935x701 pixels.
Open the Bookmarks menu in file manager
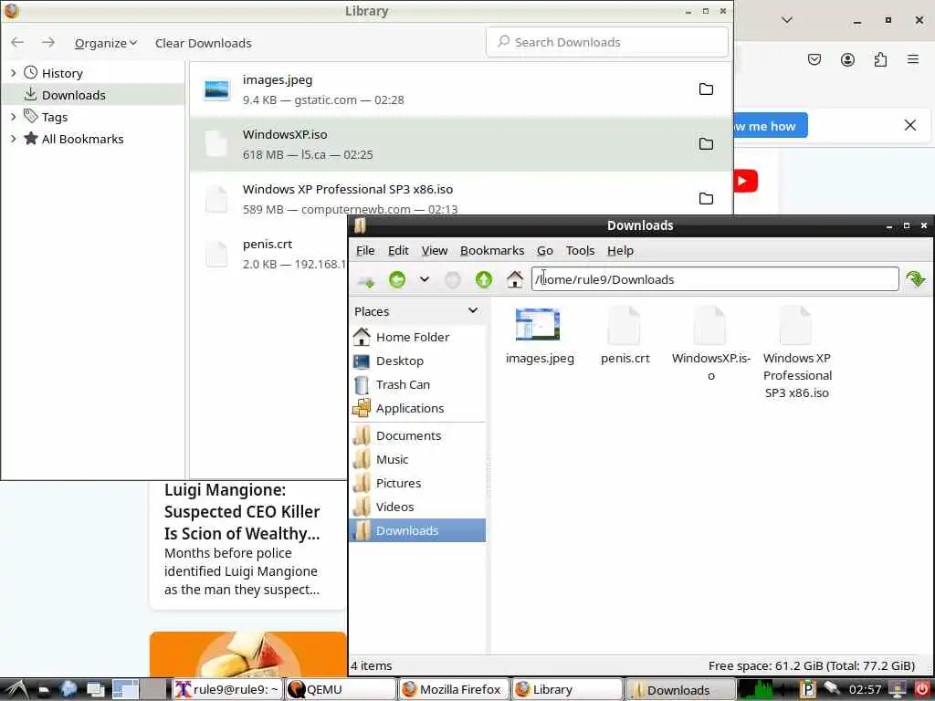pos(492,250)
